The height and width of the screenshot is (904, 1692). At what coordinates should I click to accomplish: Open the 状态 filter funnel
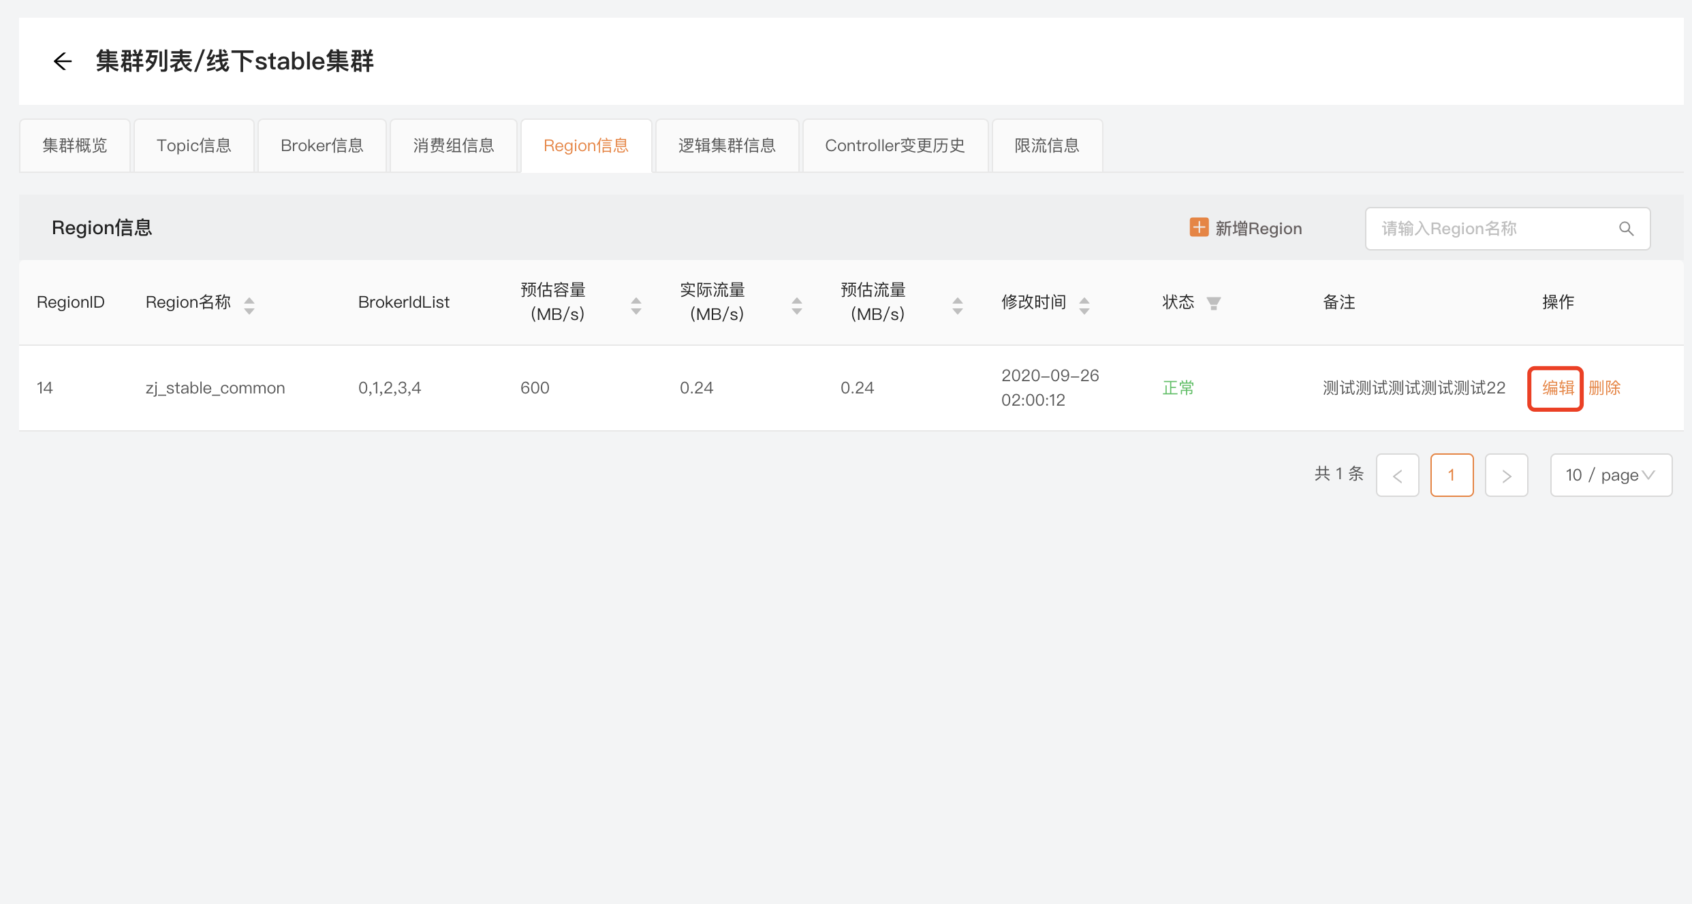click(x=1214, y=303)
